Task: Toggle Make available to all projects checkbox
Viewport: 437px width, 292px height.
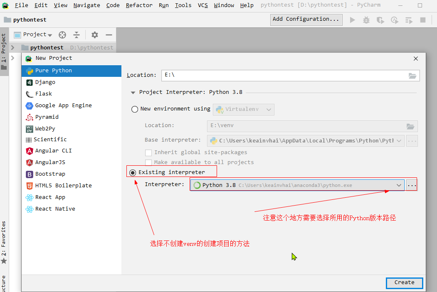Action: pyautogui.click(x=148, y=162)
